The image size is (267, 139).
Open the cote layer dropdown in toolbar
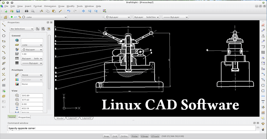click(38, 17)
